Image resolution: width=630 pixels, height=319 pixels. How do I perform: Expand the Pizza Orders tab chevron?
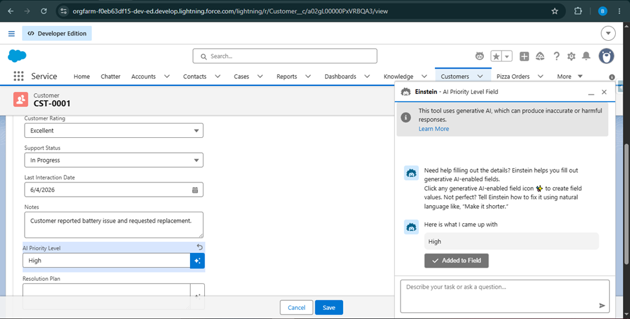540,76
